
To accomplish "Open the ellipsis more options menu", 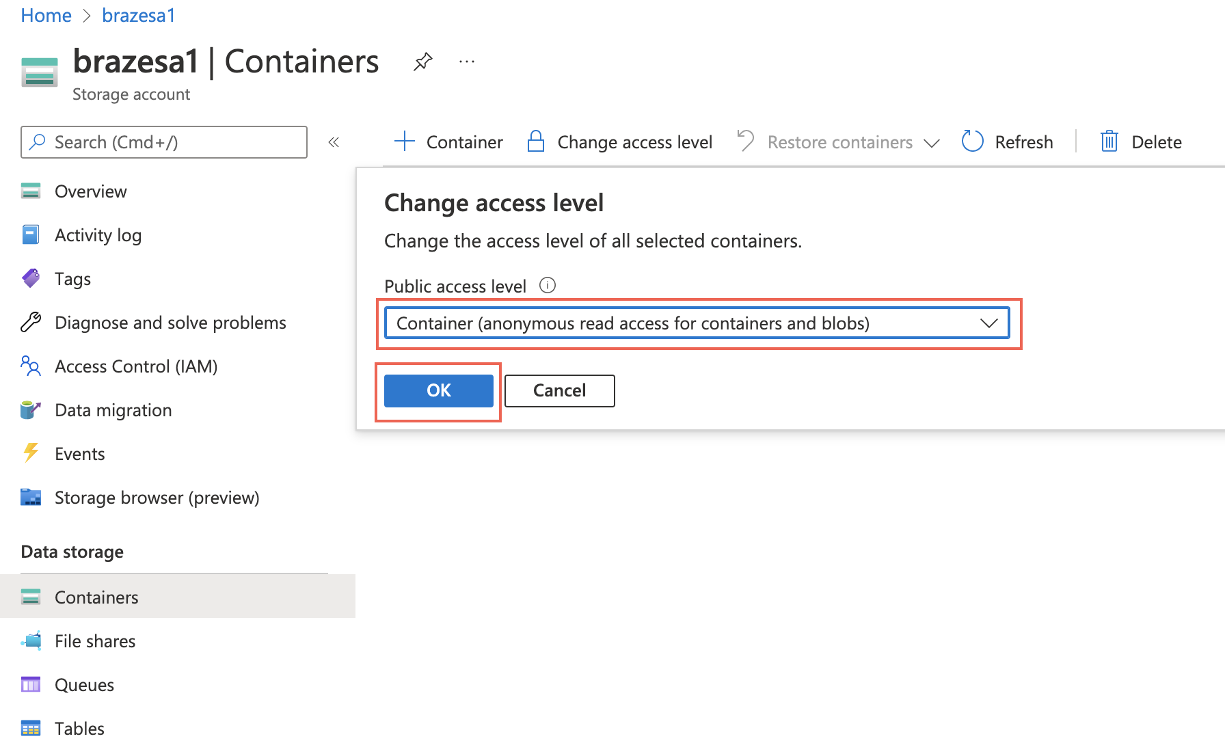I will pyautogui.click(x=467, y=62).
